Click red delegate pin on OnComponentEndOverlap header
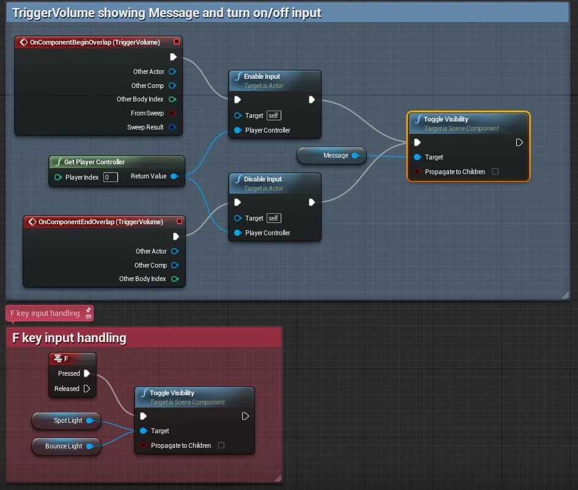Image resolution: width=578 pixels, height=490 pixels. click(180, 221)
